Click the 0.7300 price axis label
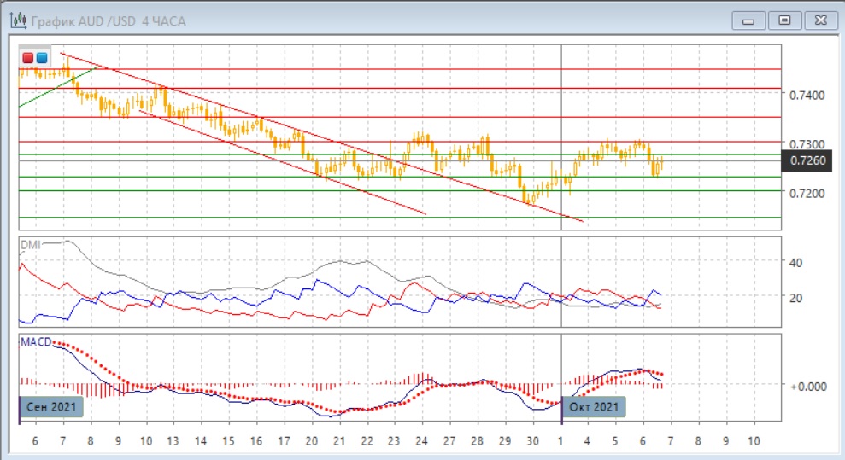Viewport: 845px width, 460px height. pos(807,144)
